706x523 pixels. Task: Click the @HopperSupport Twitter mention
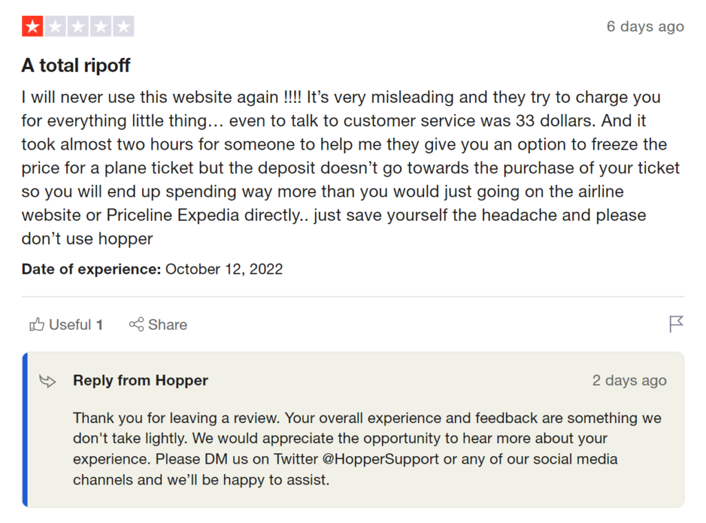[381, 459]
